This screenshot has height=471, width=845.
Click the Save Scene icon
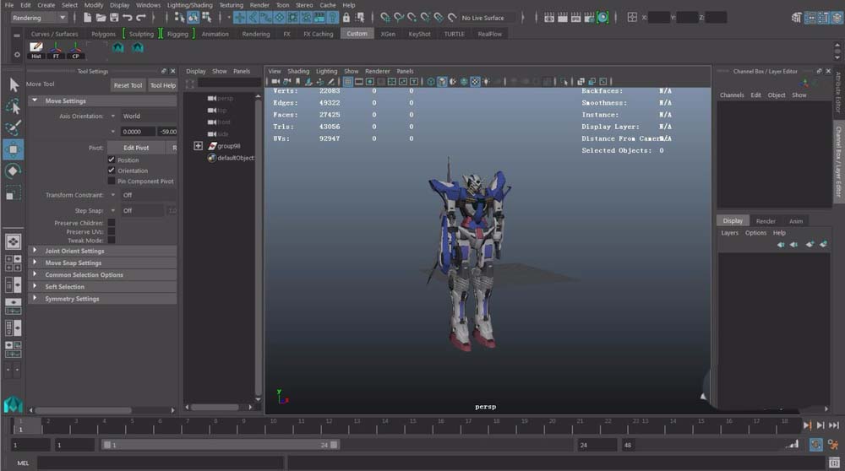click(x=114, y=17)
